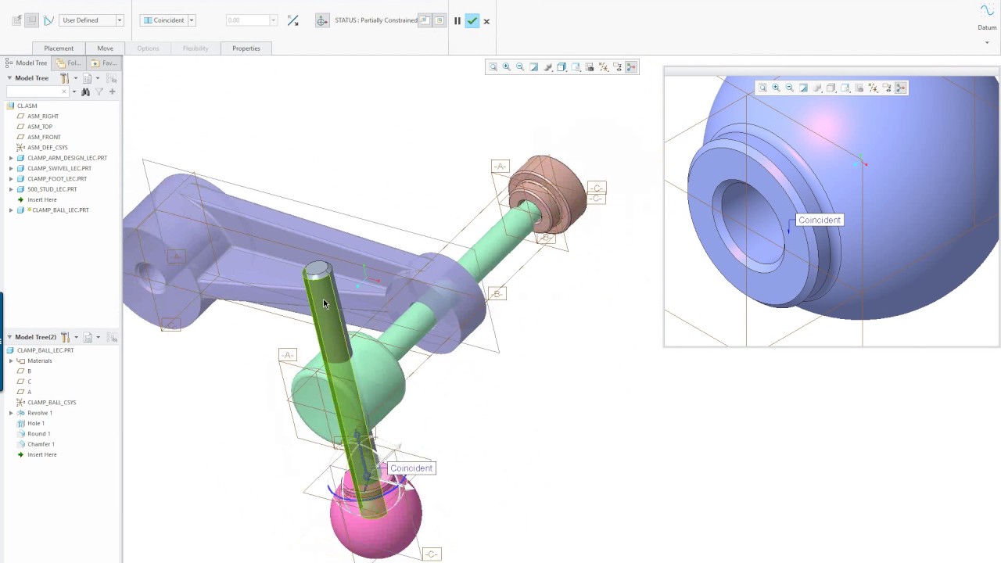Viewport: 1001px width, 563px height.
Task: Click the -C- datum tag near ball
Action: 432,554
